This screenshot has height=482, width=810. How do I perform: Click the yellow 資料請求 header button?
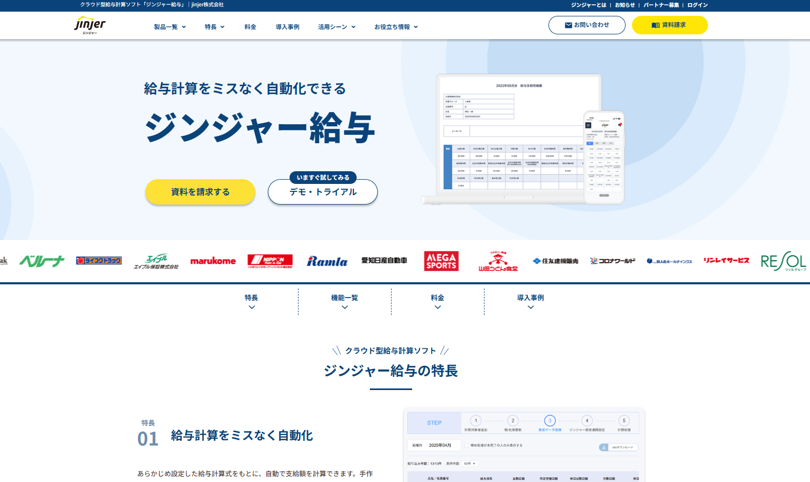pyautogui.click(x=669, y=25)
